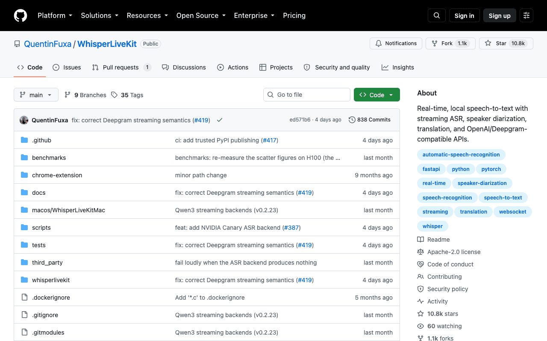
Task: Click the .dockerignore file icon
Action: click(24, 298)
